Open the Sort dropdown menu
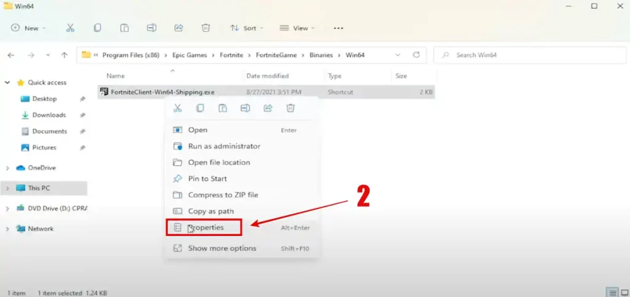Viewport: 630px width, 297px height. click(246, 28)
